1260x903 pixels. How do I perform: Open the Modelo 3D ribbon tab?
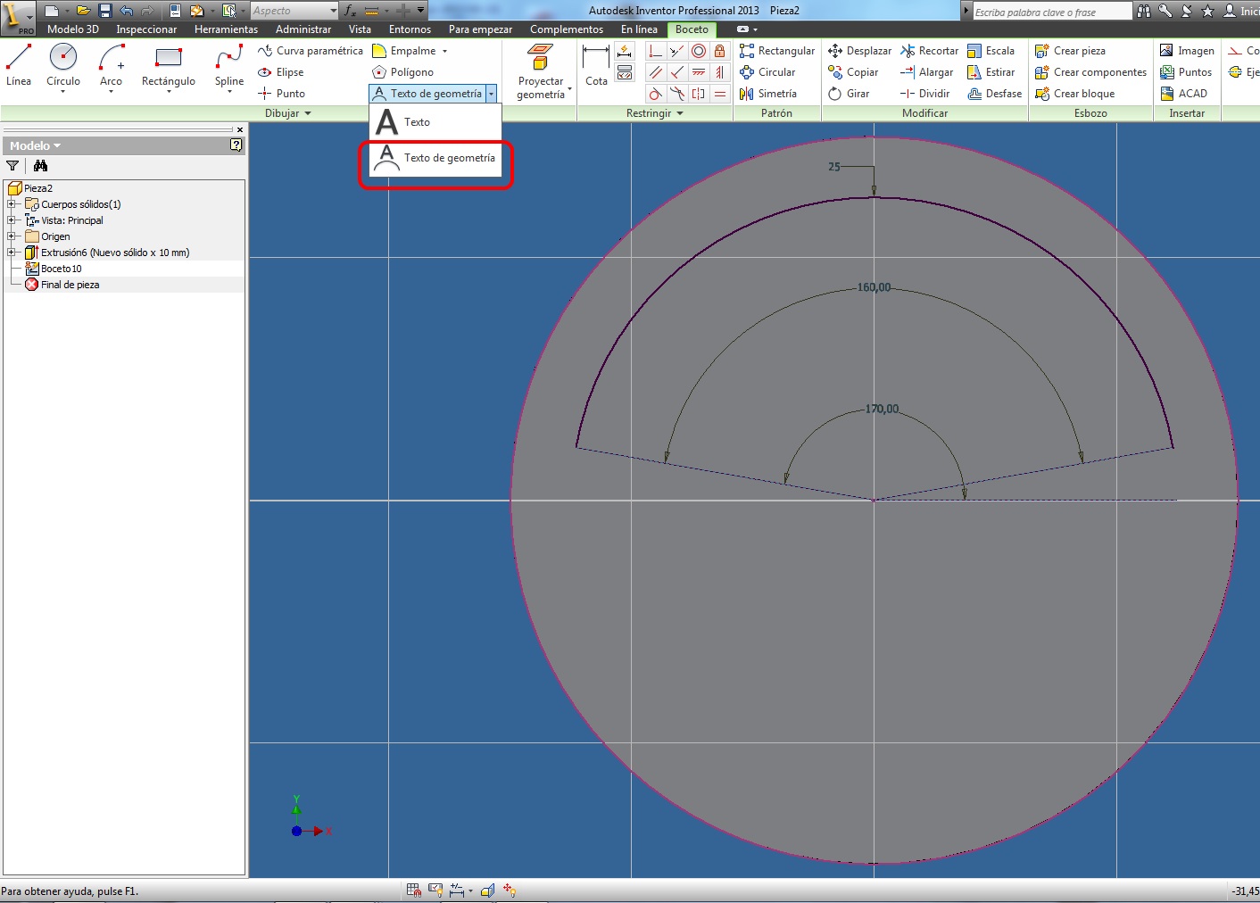(73, 29)
